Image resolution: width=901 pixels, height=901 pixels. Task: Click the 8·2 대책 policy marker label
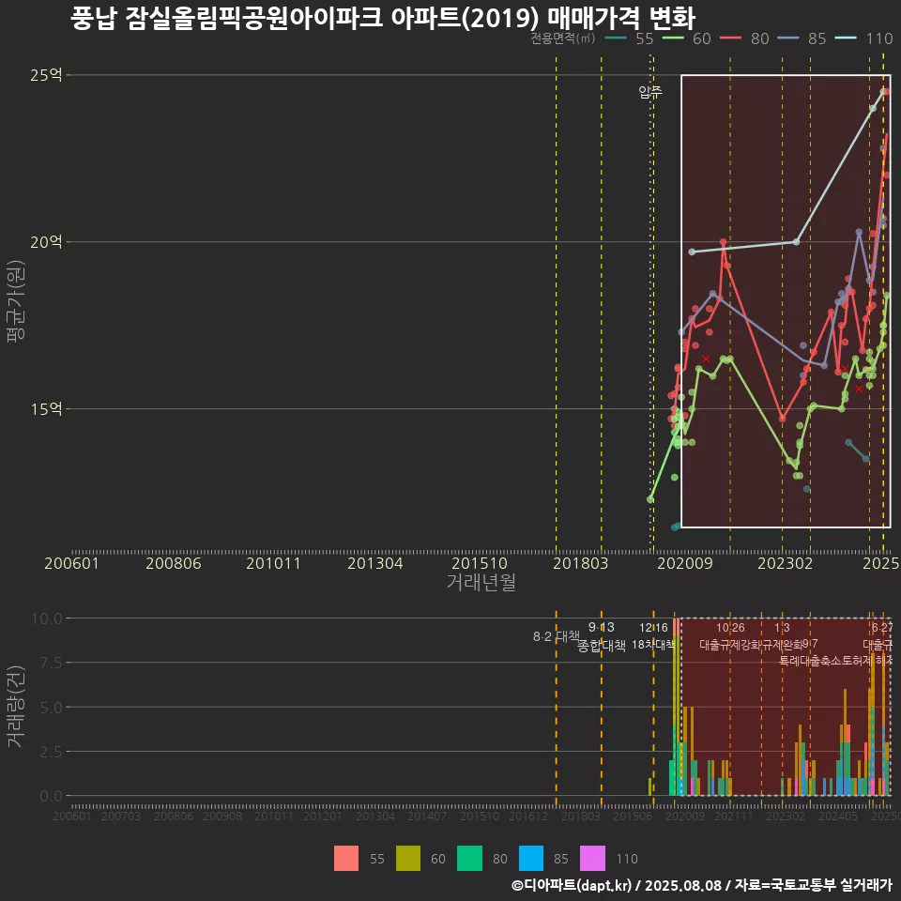pyautogui.click(x=557, y=636)
